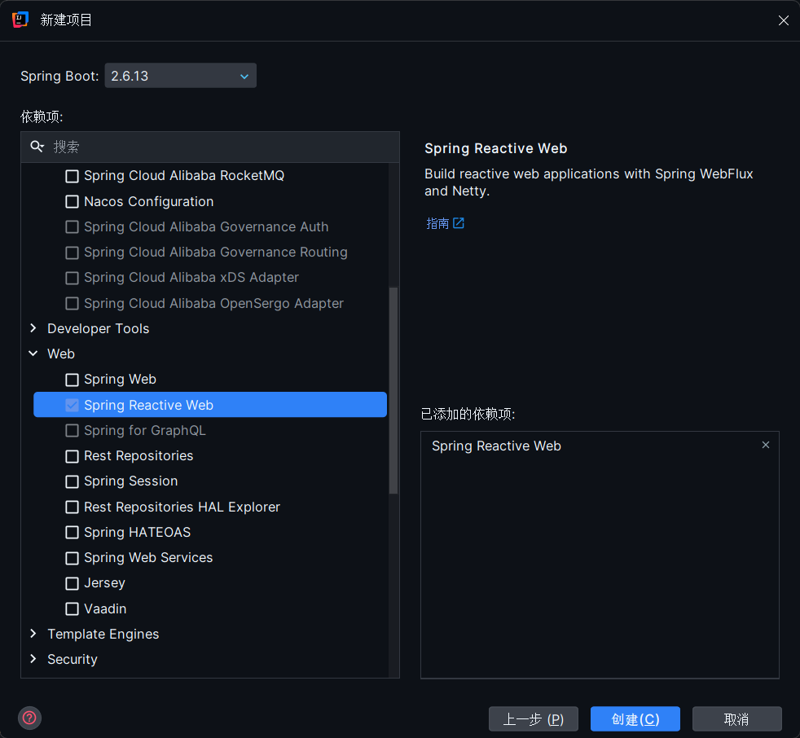Enable Rest Repositories dependency
Screen dimensions: 800x738
[x=72, y=456]
